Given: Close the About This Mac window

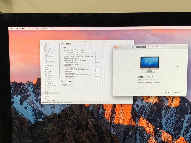Looking at the screenshot, I should (115, 47).
